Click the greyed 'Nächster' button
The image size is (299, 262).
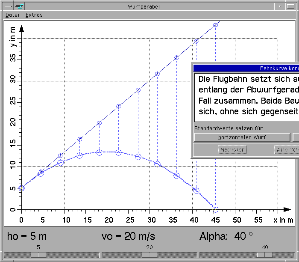pos(232,150)
